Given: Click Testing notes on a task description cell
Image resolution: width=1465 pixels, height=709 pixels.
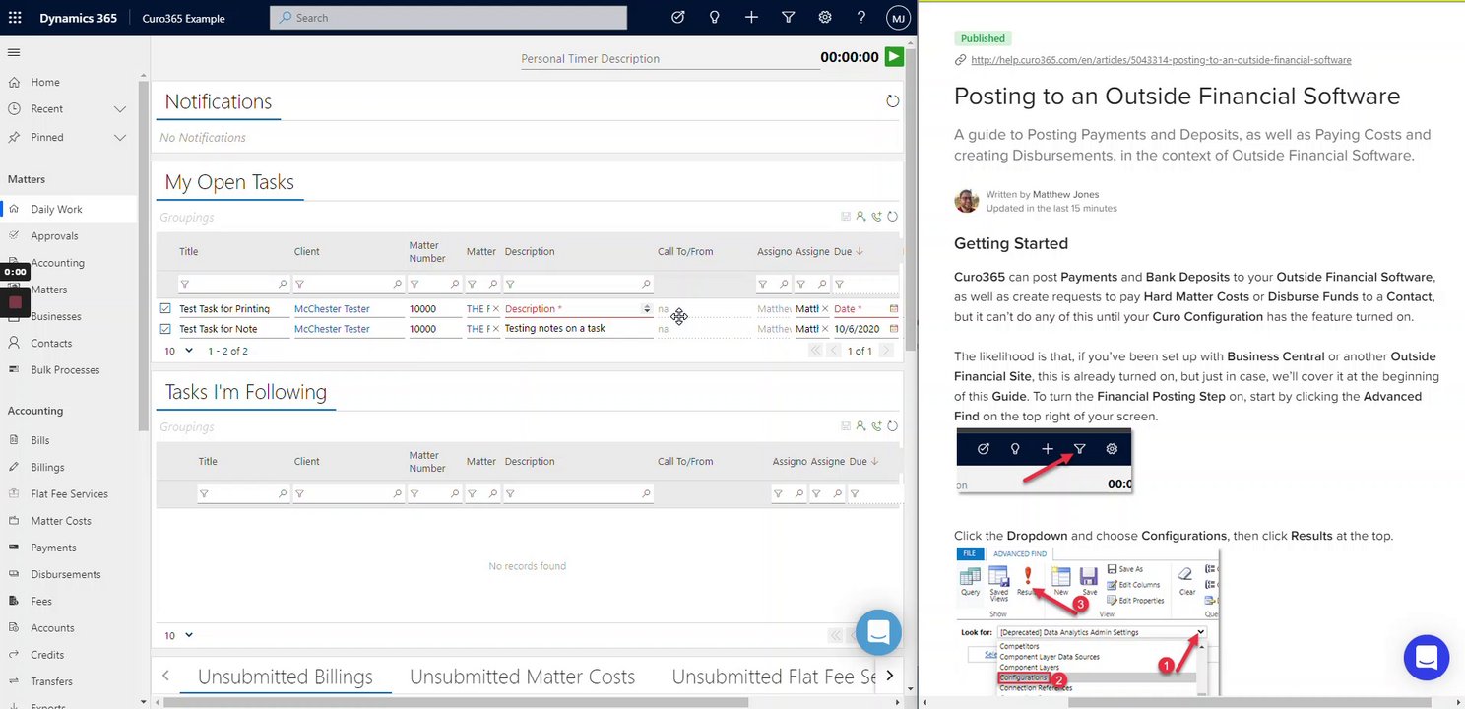Looking at the screenshot, I should coord(554,329).
